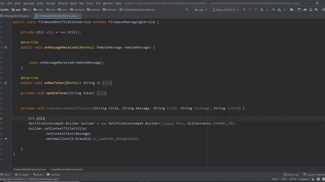Image resolution: width=325 pixels, height=182 pixels.
Task: Click ic_launcher_foreground drawable reference
Action: point(114,139)
